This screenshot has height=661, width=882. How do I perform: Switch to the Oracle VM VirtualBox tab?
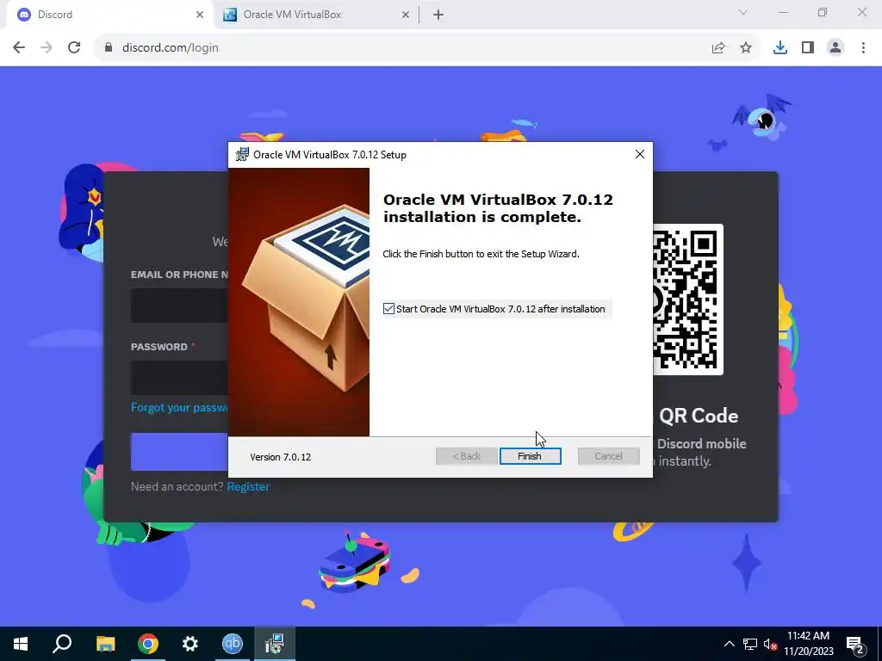pos(315,15)
